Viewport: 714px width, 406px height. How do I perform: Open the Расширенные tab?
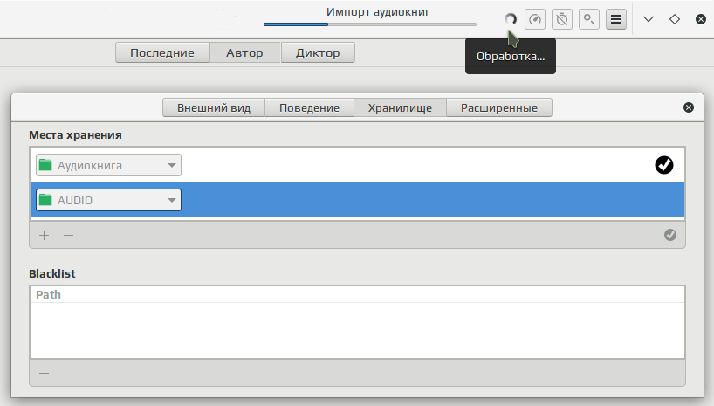point(499,107)
